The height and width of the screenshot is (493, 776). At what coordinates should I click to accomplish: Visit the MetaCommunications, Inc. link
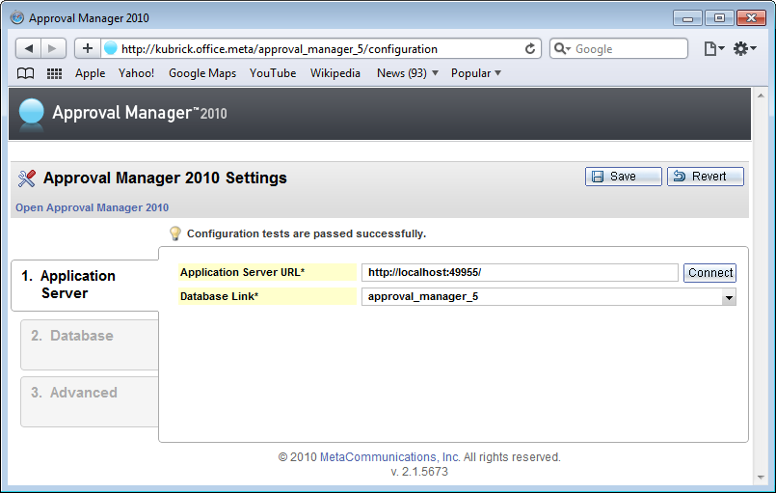point(390,457)
